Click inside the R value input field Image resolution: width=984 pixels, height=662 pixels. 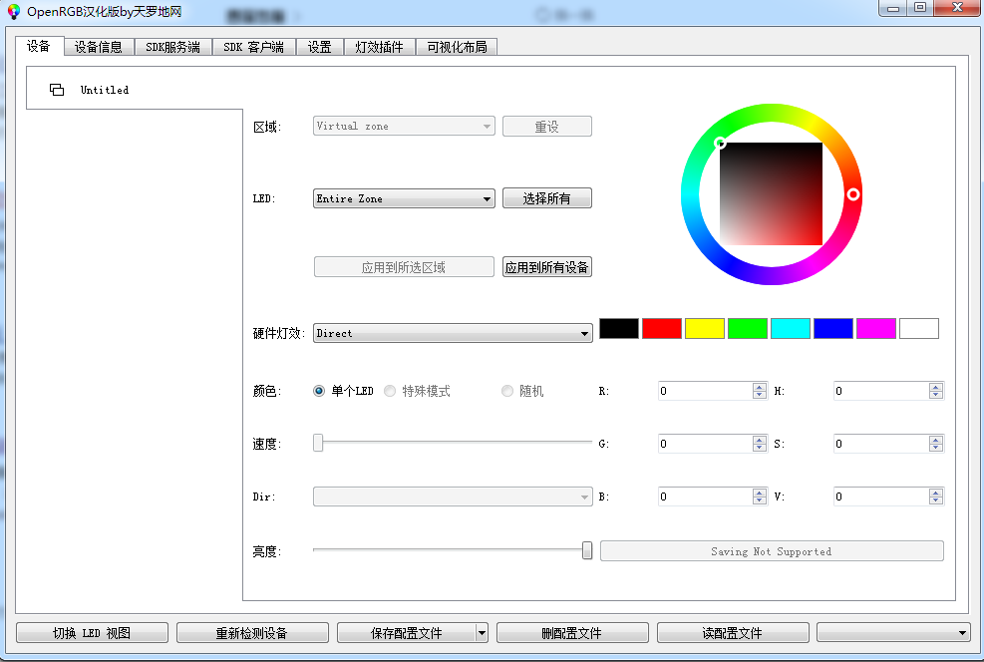click(703, 391)
